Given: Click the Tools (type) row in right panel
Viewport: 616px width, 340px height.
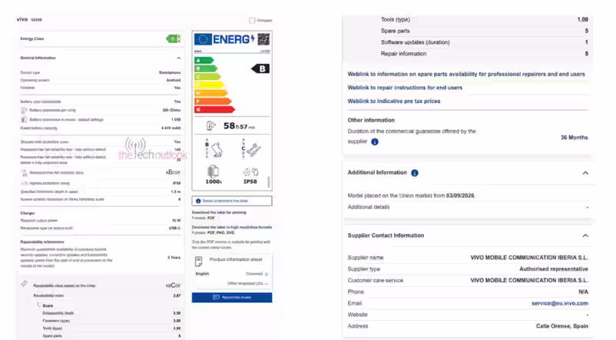Looking at the screenshot, I should [485, 20].
